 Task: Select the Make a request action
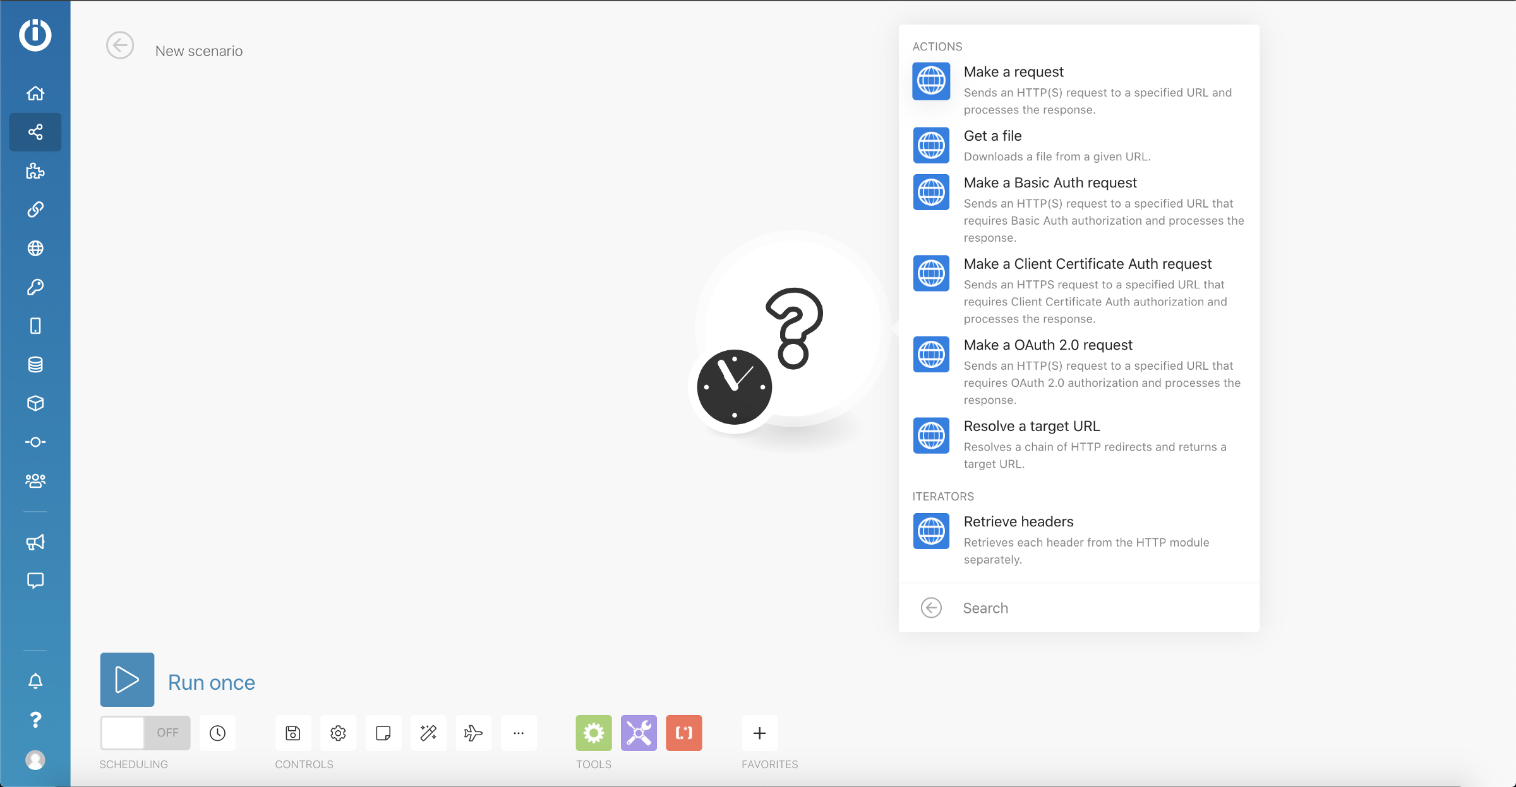pos(1013,72)
